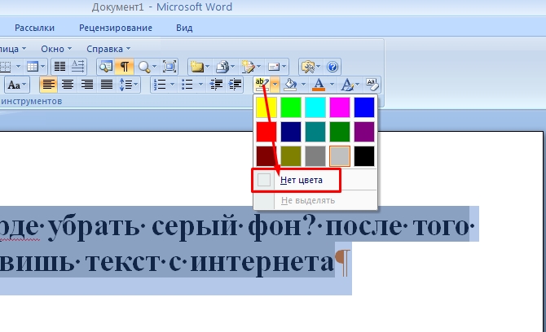Open Help question mark icon
Viewport: 546px width, 332px height.
point(332,67)
